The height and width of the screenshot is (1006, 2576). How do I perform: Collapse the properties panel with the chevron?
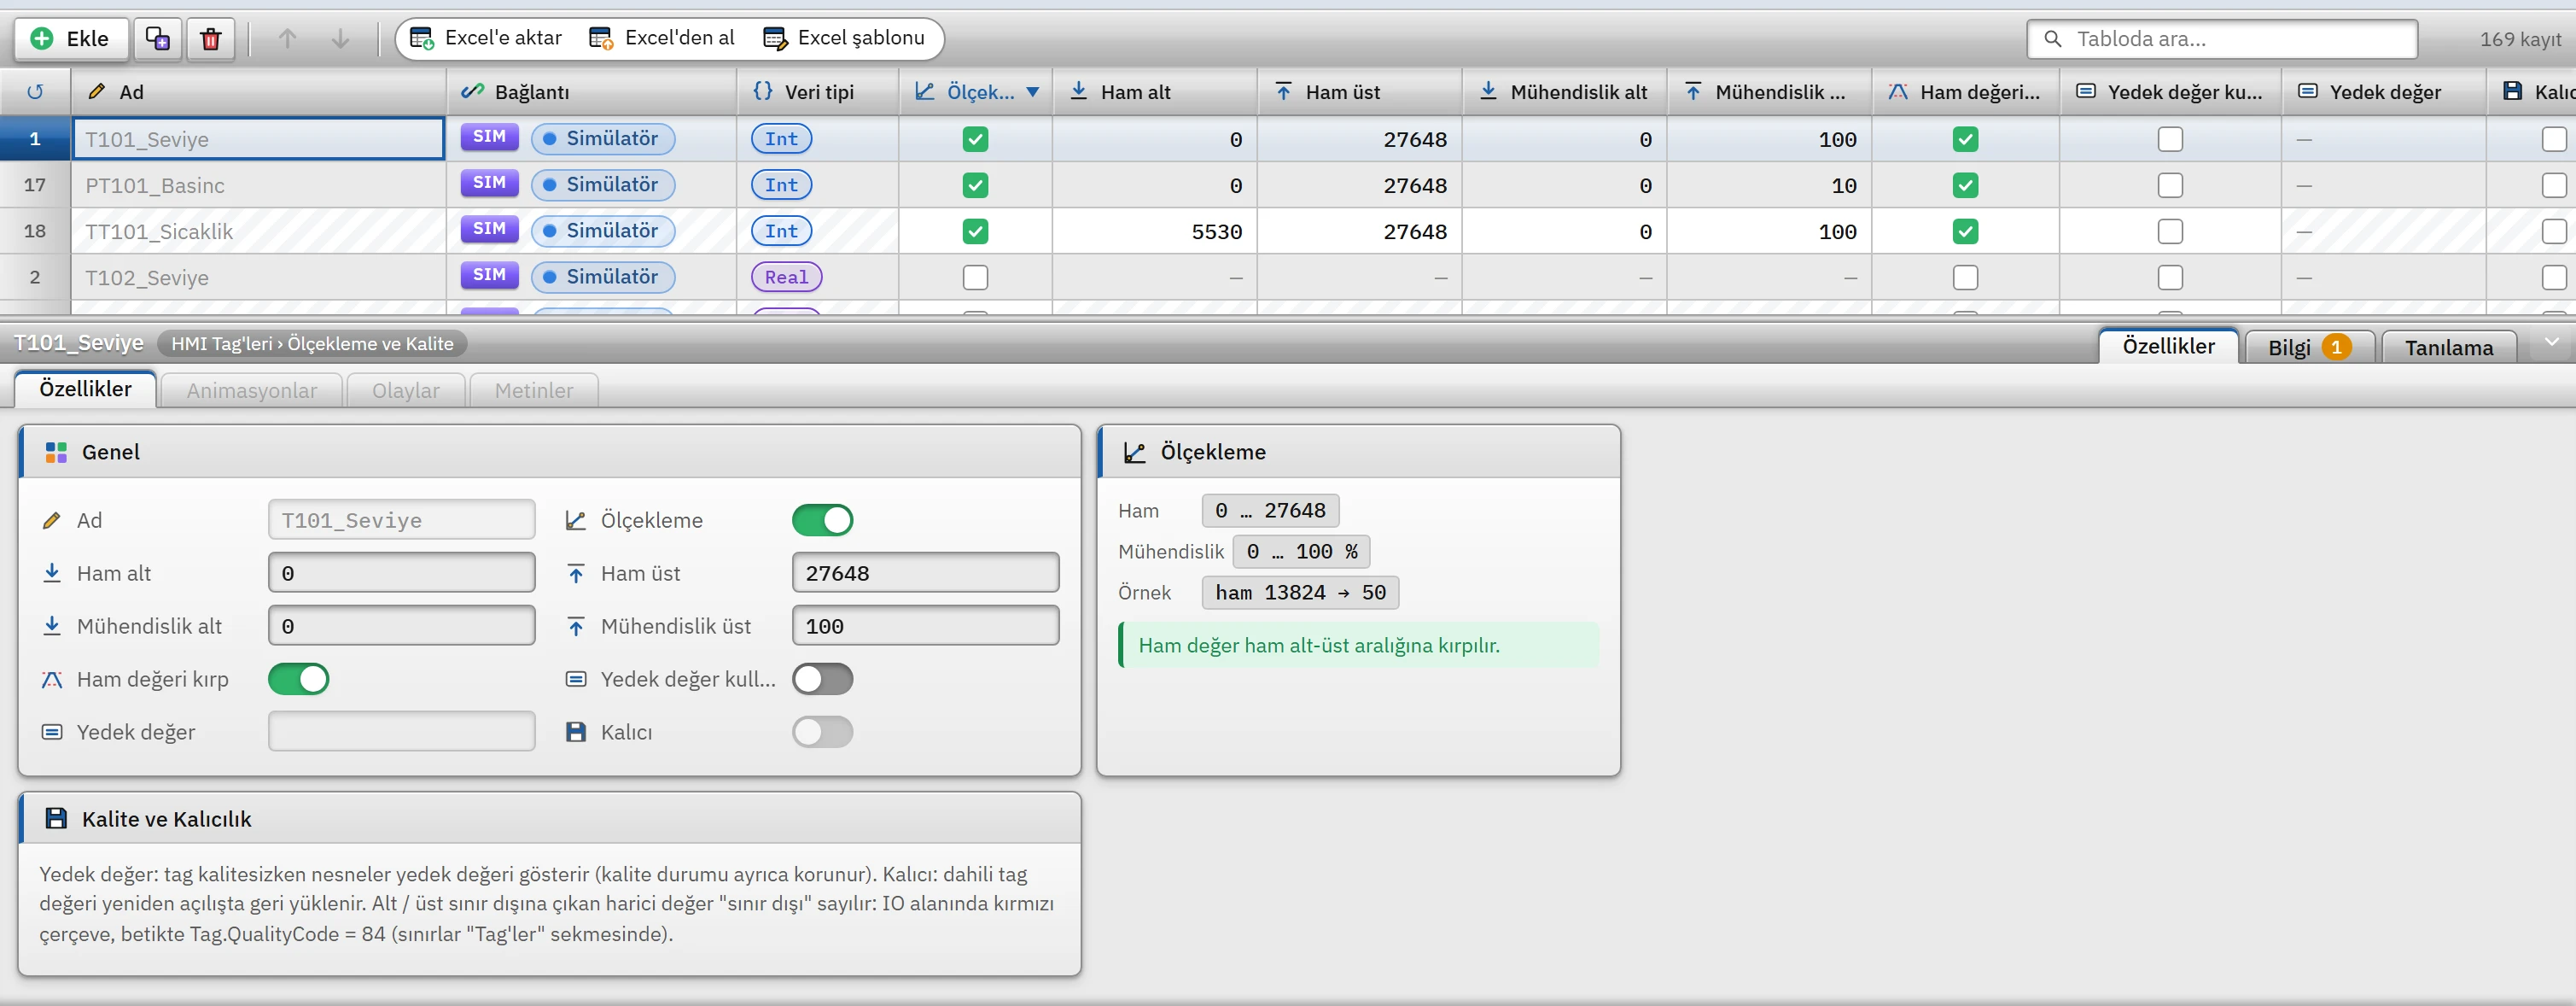2551,342
